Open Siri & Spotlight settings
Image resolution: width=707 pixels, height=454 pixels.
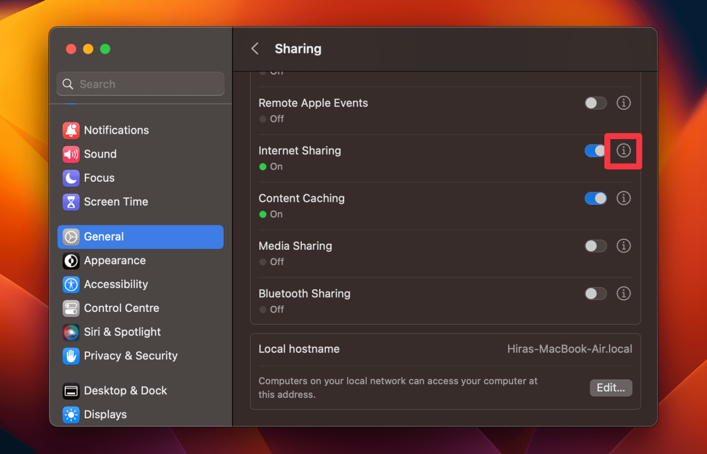(122, 332)
